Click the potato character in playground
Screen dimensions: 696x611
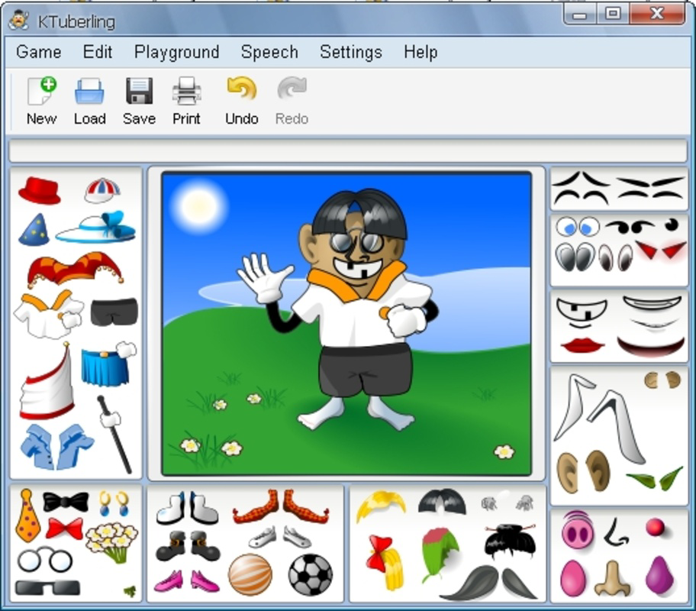click(355, 311)
